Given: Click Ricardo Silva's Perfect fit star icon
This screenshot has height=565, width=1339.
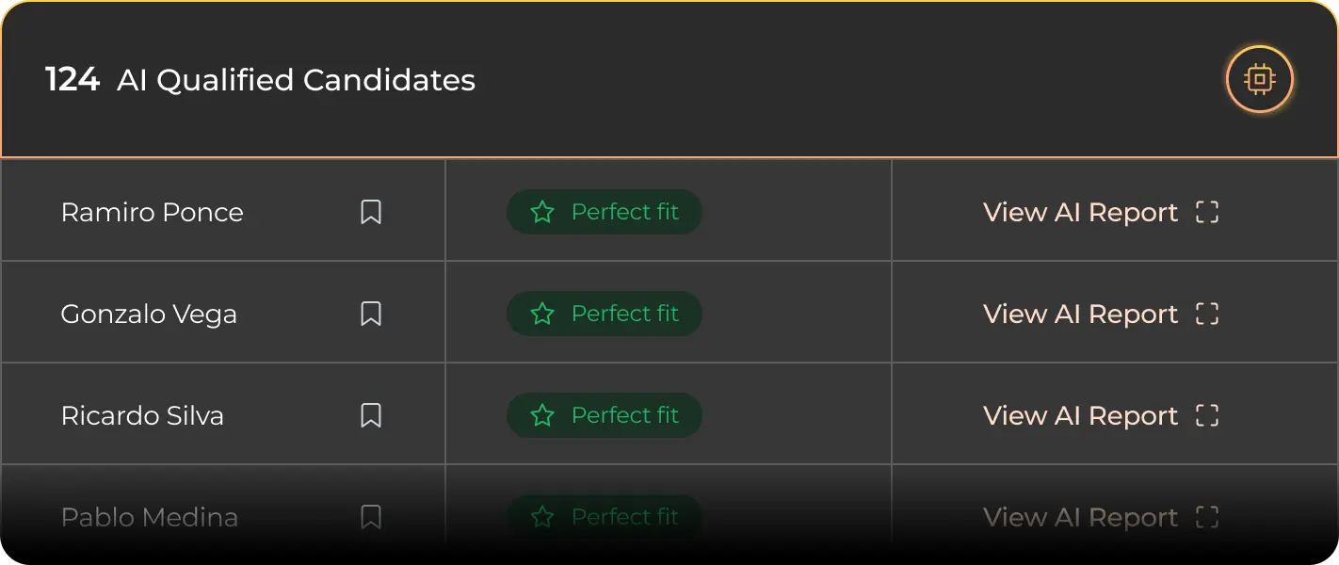Looking at the screenshot, I should click(542, 415).
